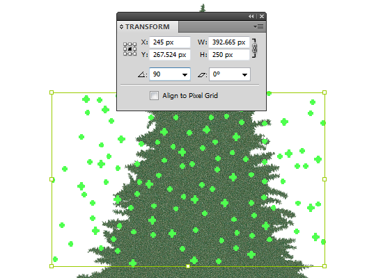This screenshot has width=383, height=278.
Task: Collapse the panel using the double-arrow icon
Action: (x=251, y=17)
